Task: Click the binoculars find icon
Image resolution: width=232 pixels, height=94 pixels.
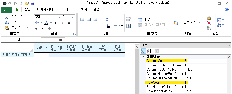Action: click(219, 25)
